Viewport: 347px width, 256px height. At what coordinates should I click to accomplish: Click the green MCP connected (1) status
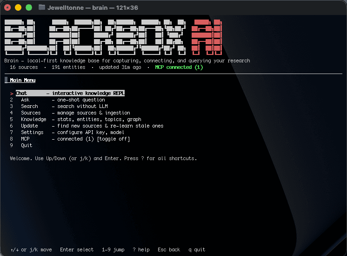tap(179, 67)
